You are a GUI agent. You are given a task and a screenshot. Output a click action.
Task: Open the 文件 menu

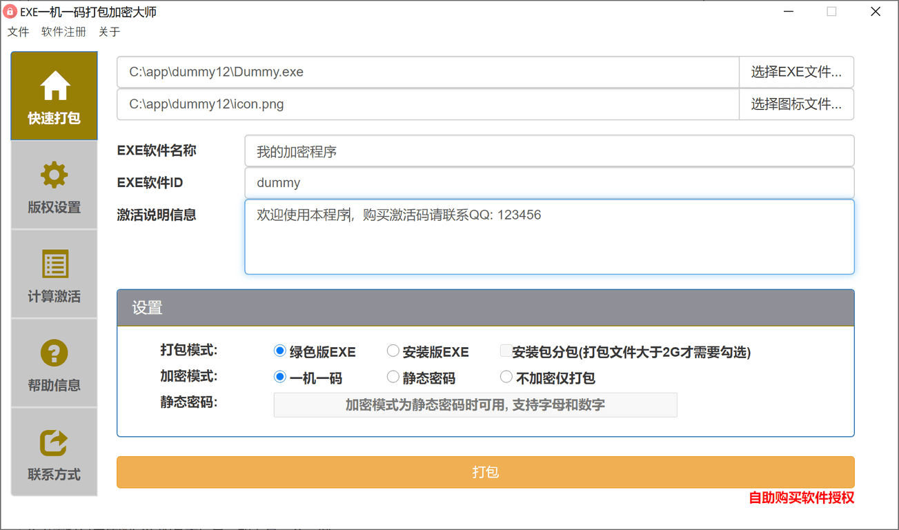18,31
